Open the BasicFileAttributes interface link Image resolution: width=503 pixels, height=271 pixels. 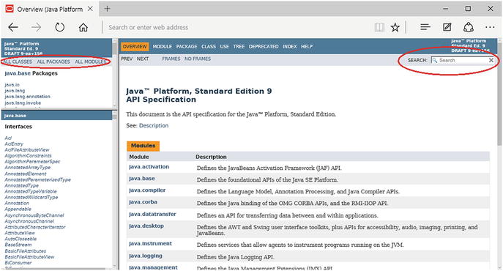(26, 250)
